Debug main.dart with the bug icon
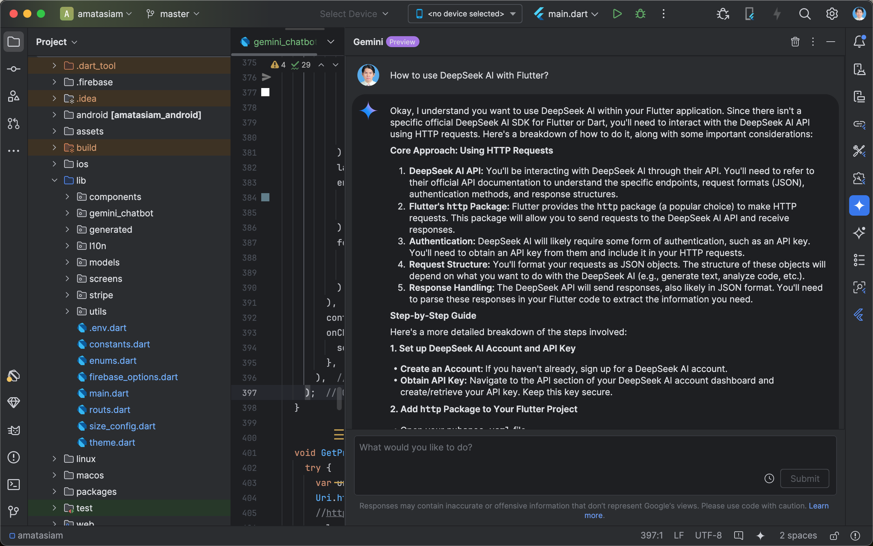 click(640, 14)
